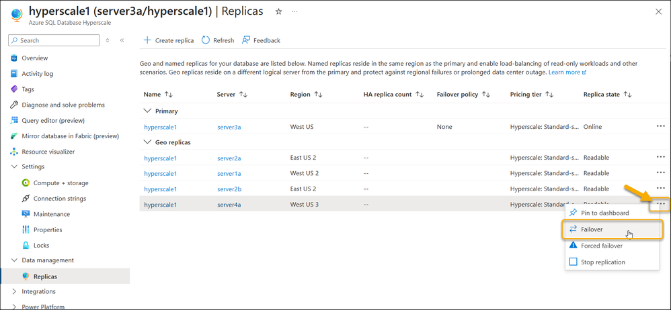Viewport: 671px width, 310px height.
Task: Click the West US 2 region cell
Action: click(305, 173)
